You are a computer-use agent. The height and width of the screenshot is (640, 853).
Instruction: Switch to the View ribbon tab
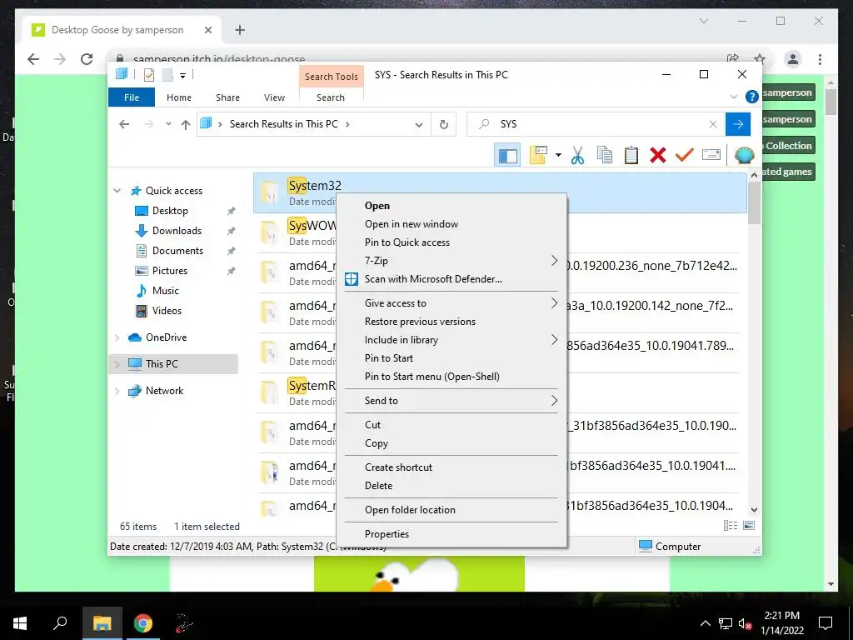pyautogui.click(x=274, y=97)
